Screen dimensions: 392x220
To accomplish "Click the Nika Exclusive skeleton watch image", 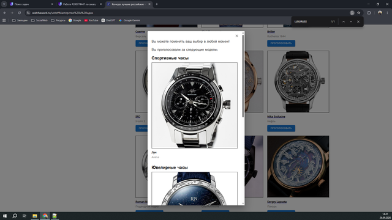I will (298, 81).
